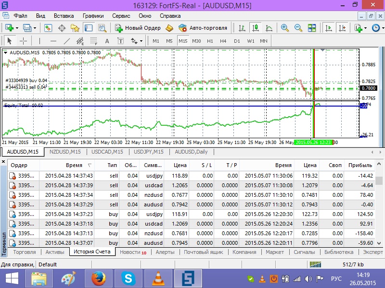
Task: Open the Сервис menu
Action: (121, 16)
